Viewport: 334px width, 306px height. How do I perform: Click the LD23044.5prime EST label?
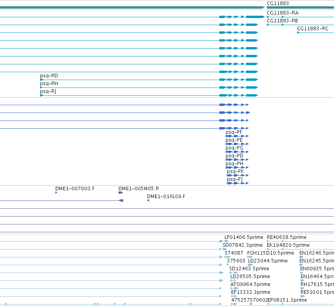click(x=268, y=261)
